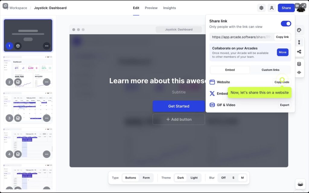Open more options on slide 1
309x193 pixels.
tap(47, 46)
